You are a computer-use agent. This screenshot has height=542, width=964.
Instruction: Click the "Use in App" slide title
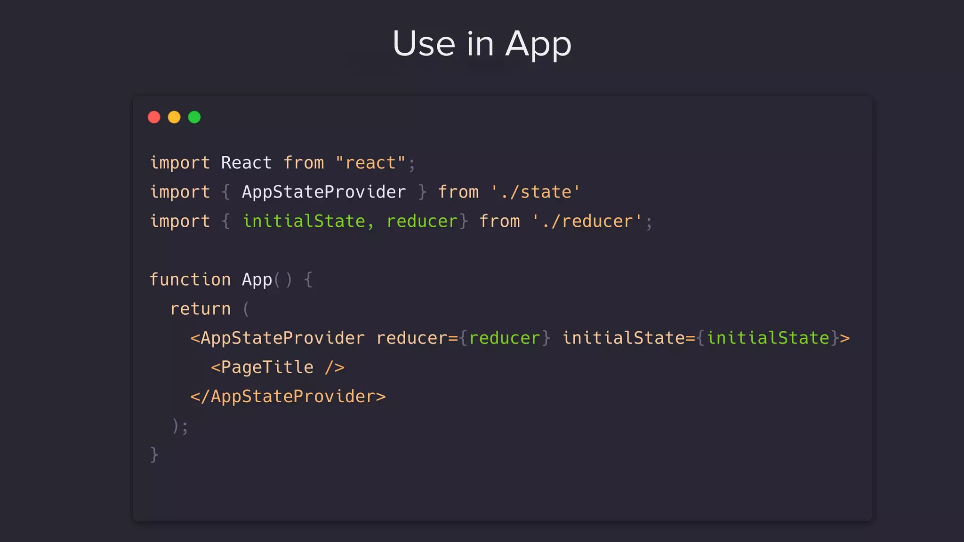[482, 44]
